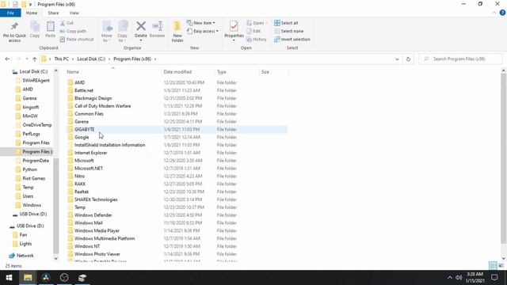The image size is (507, 285).
Task: Click File Explorer taskbar icon
Action: pyautogui.click(x=28, y=278)
